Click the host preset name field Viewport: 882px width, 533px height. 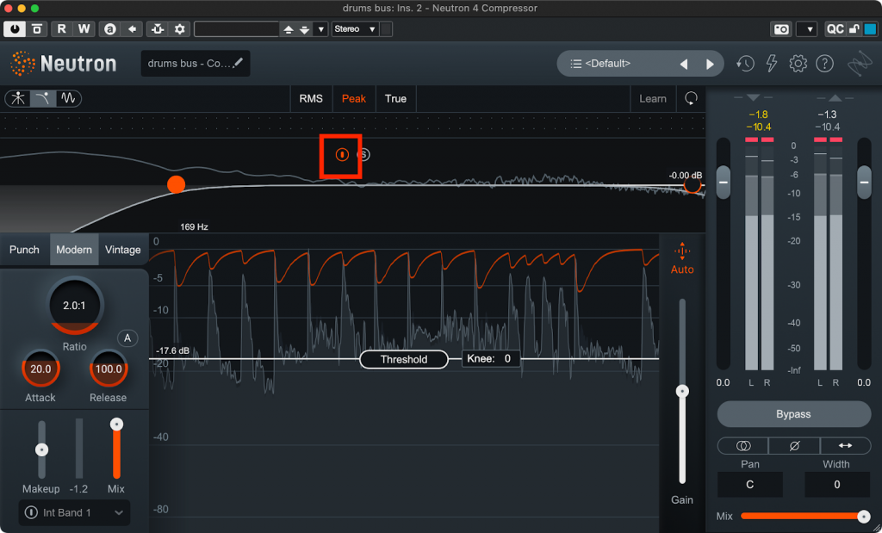pos(236,28)
